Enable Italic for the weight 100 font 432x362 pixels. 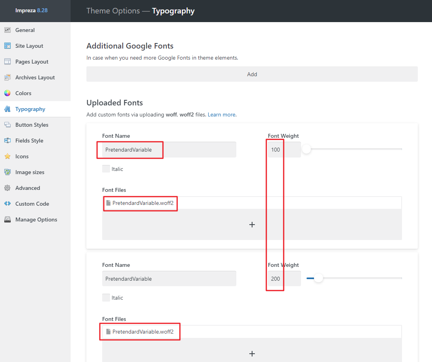click(x=106, y=169)
